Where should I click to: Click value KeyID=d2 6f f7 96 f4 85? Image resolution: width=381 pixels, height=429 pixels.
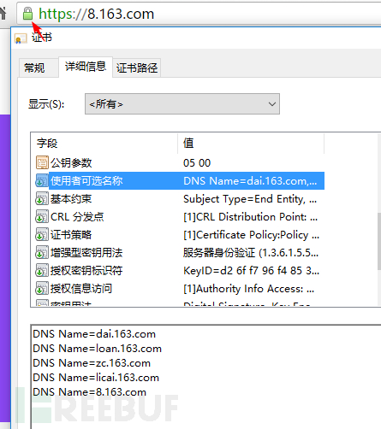(251, 271)
